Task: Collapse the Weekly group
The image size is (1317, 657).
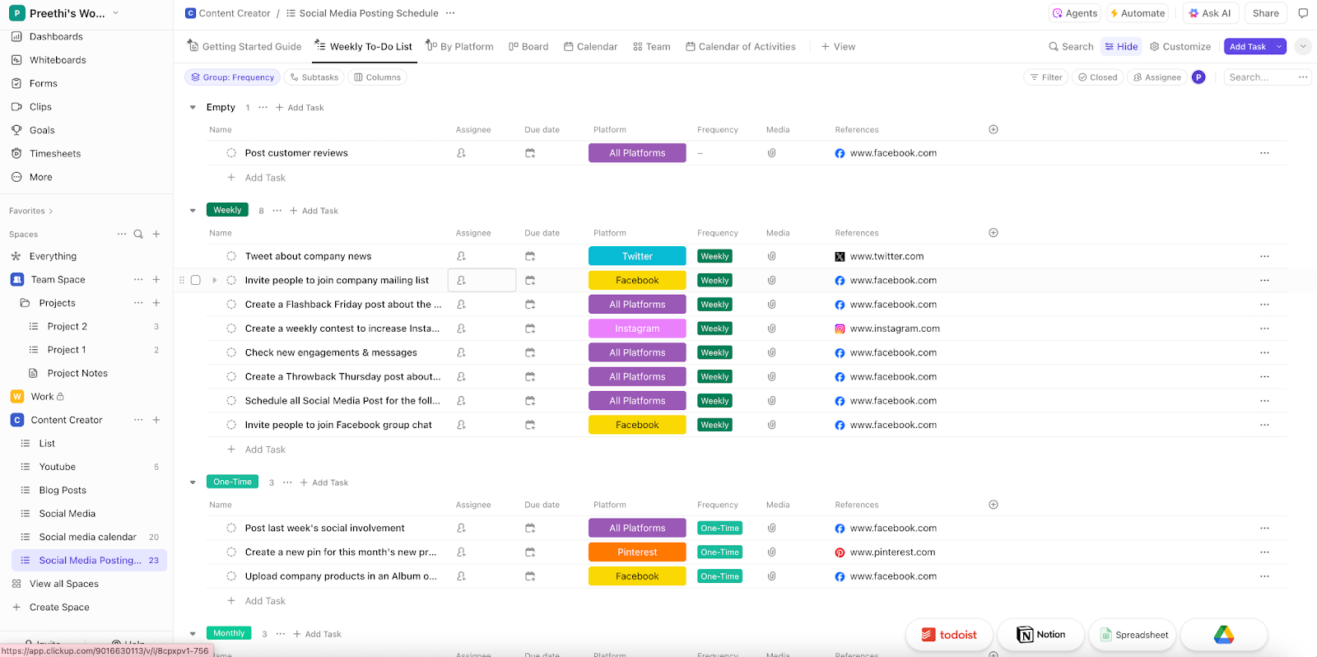Action: [x=193, y=211]
